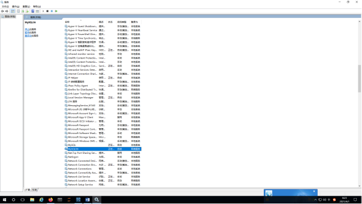
Task: Click the scrollbar down arrow of services list
Action: (359, 186)
